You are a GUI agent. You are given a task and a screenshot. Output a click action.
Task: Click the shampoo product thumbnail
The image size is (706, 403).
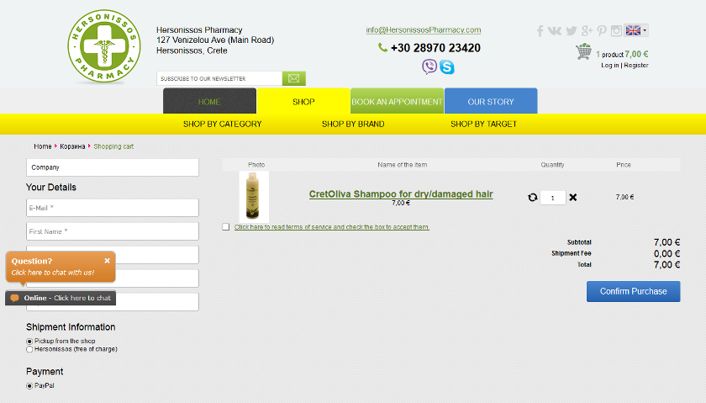(x=254, y=197)
